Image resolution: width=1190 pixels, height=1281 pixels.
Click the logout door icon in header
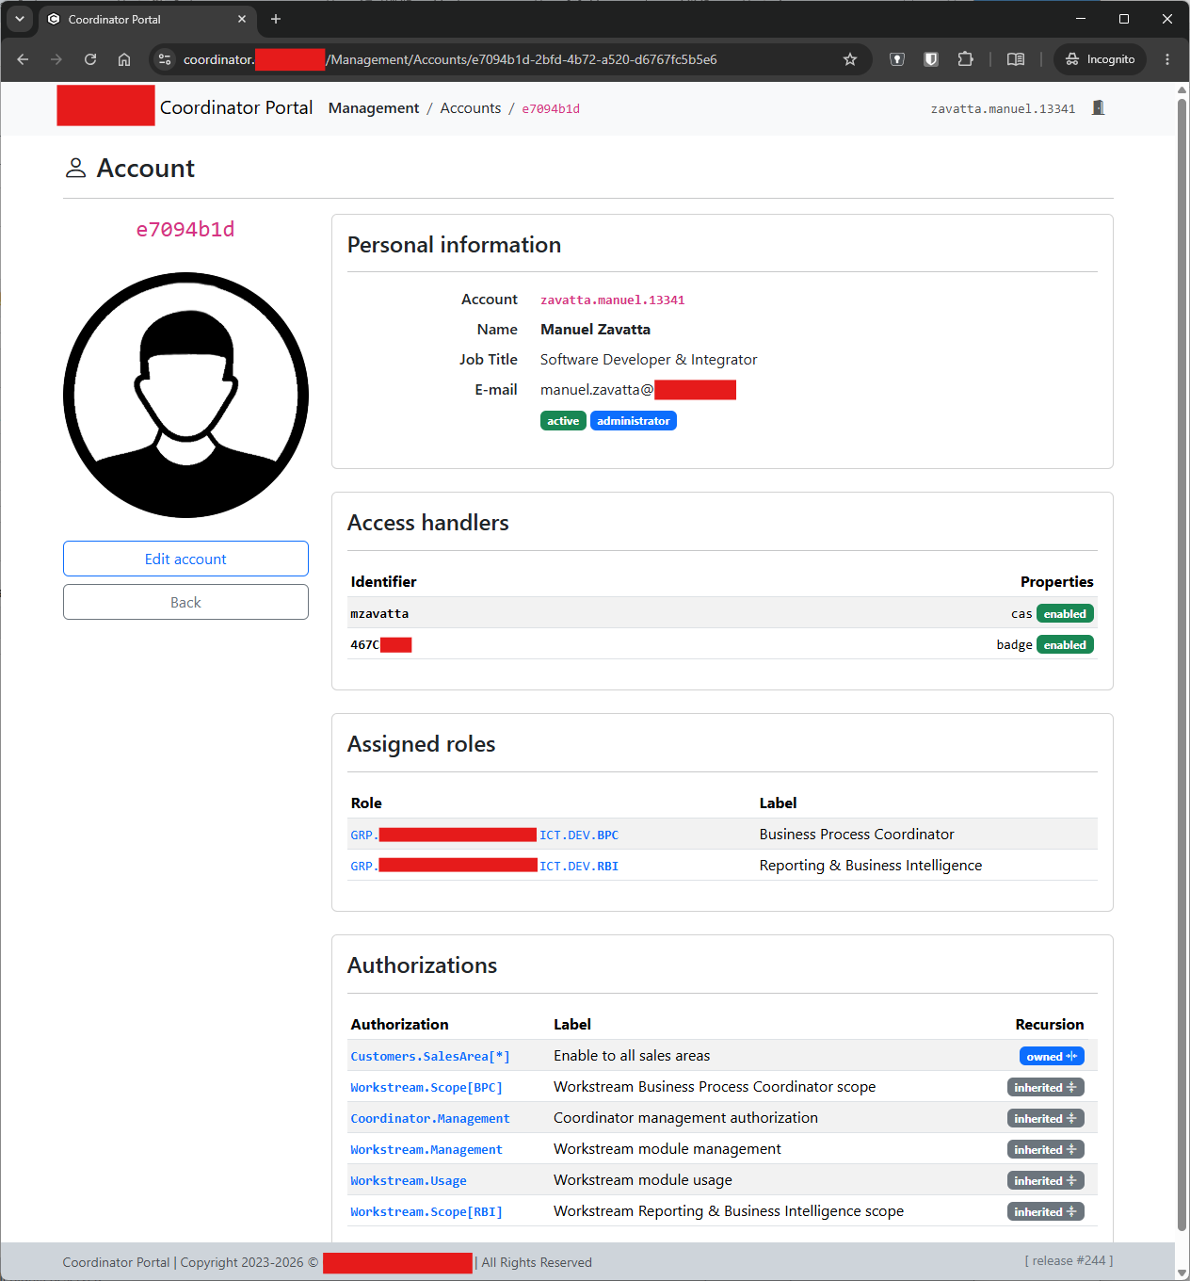point(1098,108)
